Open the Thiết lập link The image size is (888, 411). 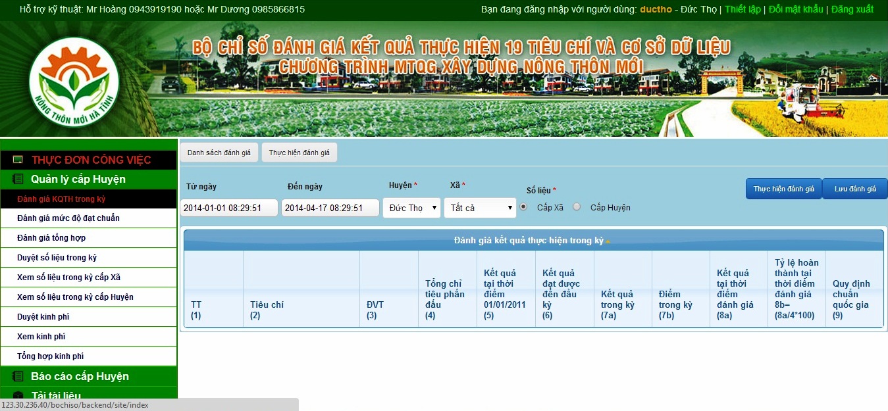(x=743, y=9)
